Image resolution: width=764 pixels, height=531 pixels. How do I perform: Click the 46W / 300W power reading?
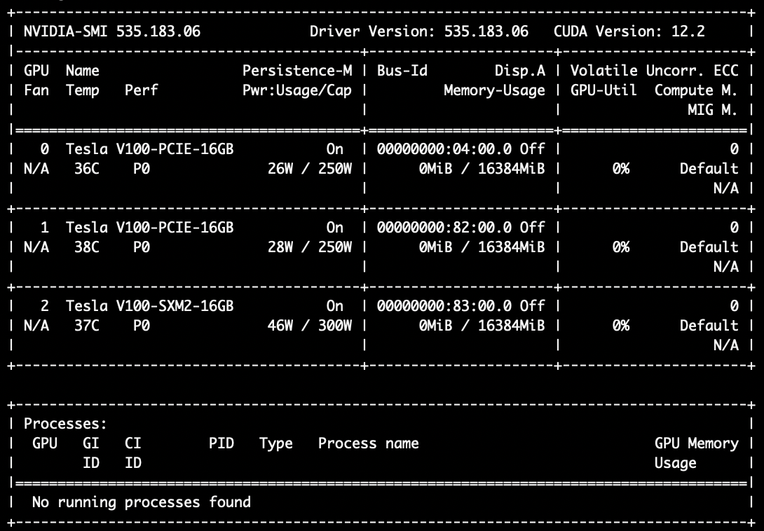[x=310, y=326]
